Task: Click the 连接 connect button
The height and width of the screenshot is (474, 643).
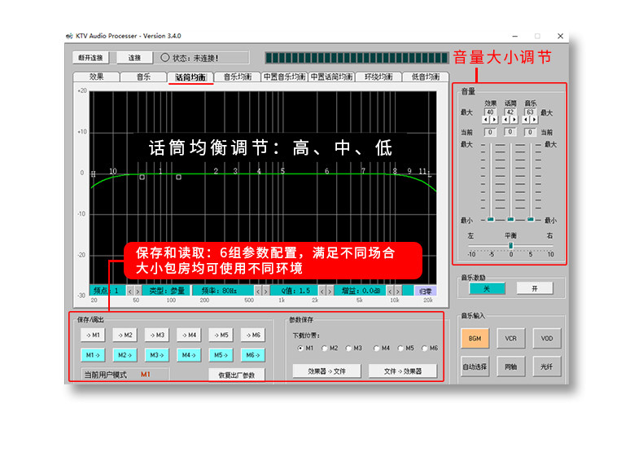Action: [x=134, y=58]
